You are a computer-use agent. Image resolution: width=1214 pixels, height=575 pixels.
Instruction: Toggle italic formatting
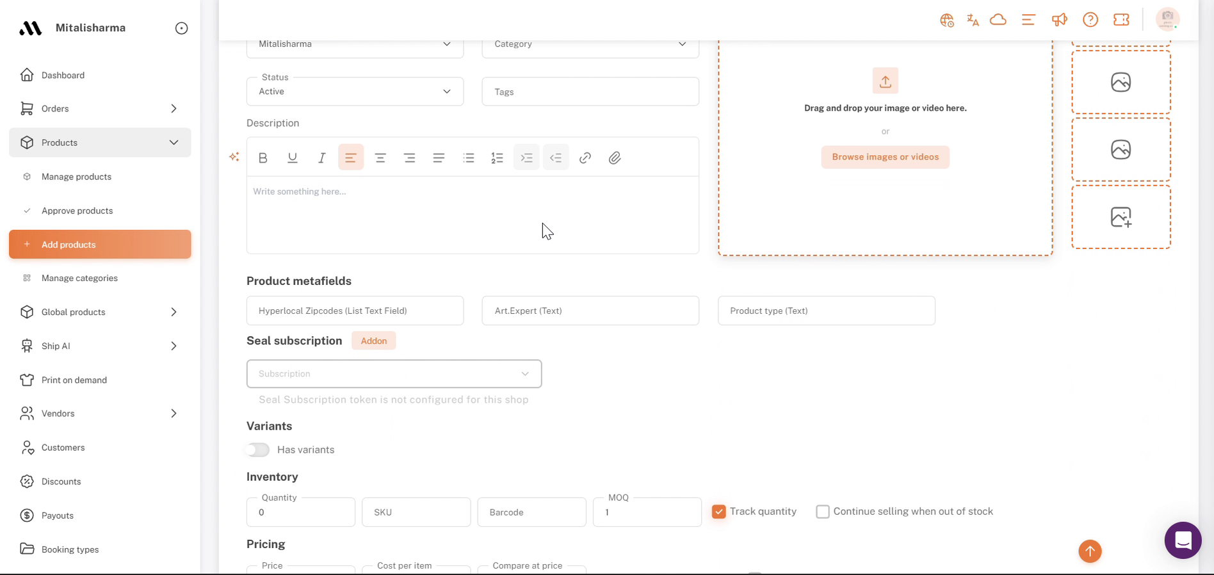[321, 158]
